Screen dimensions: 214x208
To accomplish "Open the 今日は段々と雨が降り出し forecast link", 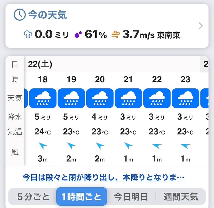I will (x=103, y=177).
